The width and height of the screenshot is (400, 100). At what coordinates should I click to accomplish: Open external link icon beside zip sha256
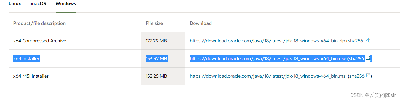click(x=367, y=40)
